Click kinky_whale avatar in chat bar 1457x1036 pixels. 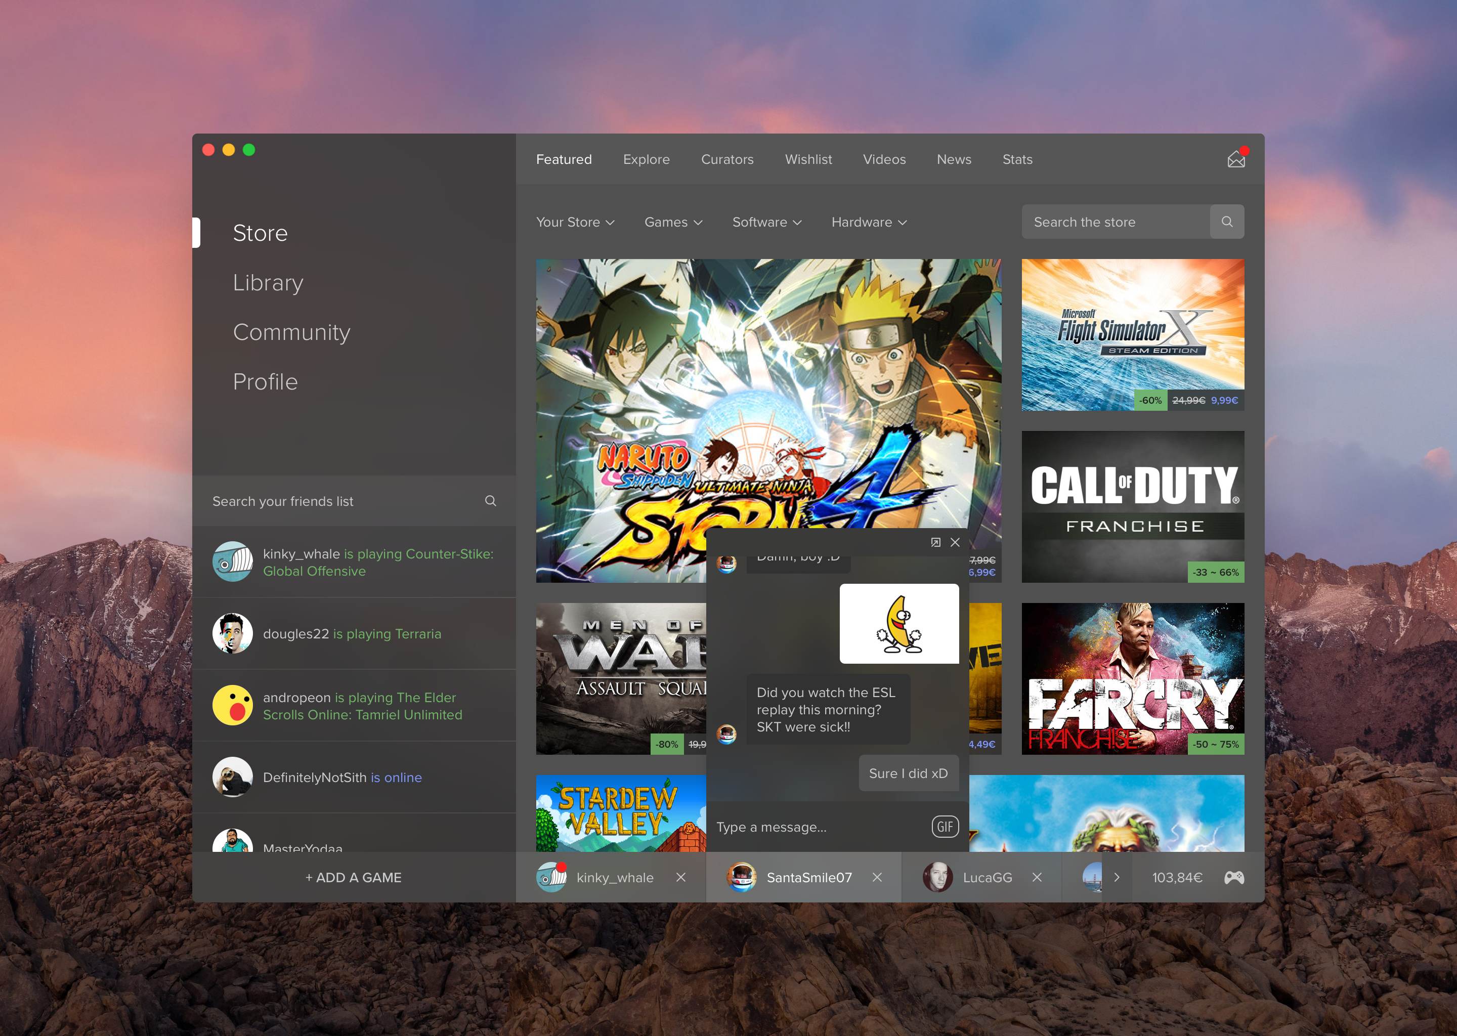coord(551,877)
